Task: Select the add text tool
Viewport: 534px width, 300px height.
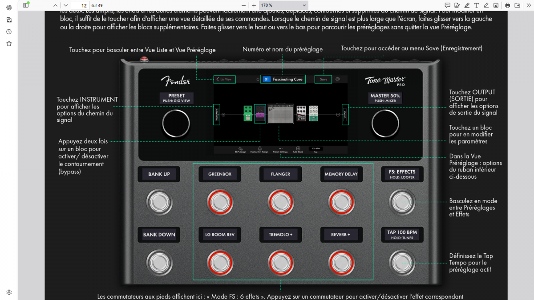Action: pos(477,5)
